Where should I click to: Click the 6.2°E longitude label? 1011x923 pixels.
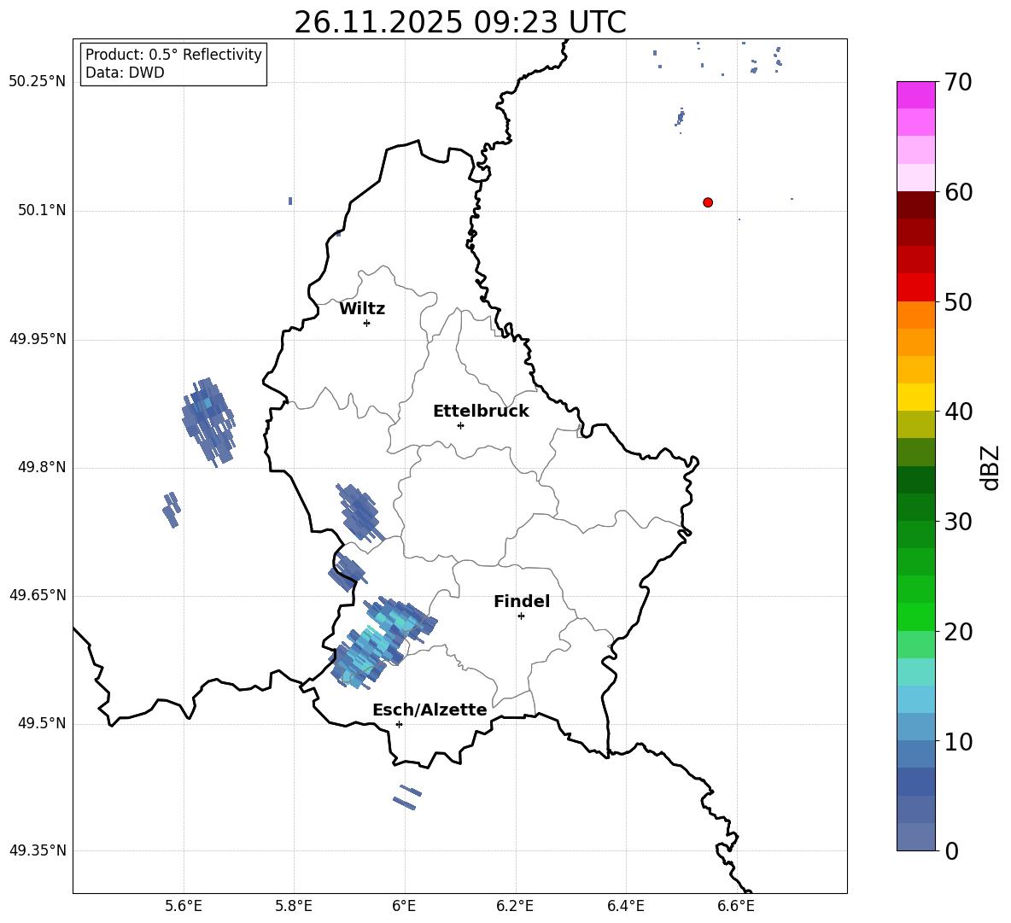(x=515, y=906)
